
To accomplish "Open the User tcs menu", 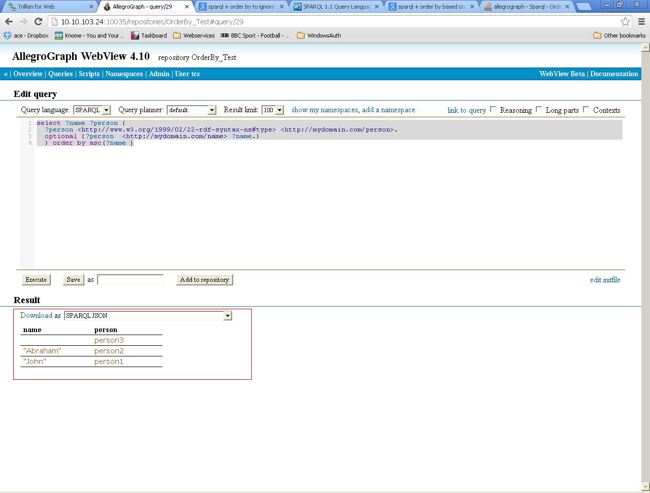I will 187,74.
